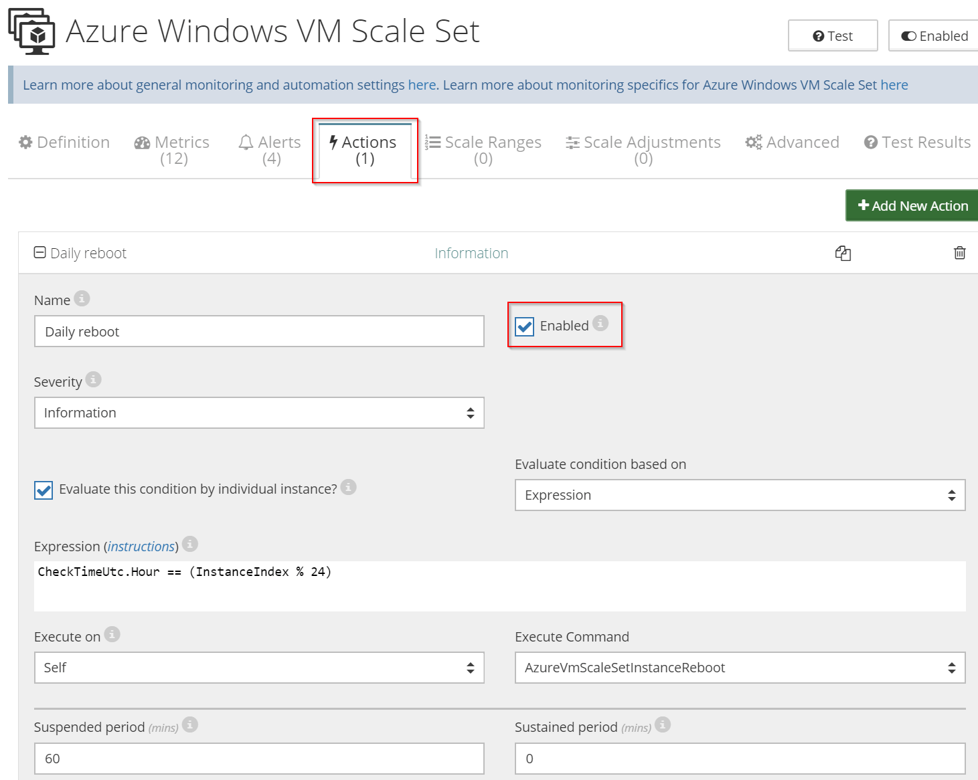Open Azure Windows VM Scale Set 'here' link
The image size is (978, 780).
[x=894, y=85]
